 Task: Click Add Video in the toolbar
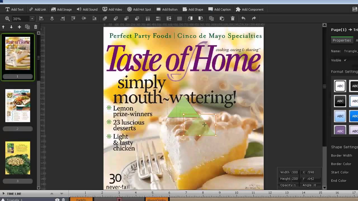click(112, 9)
